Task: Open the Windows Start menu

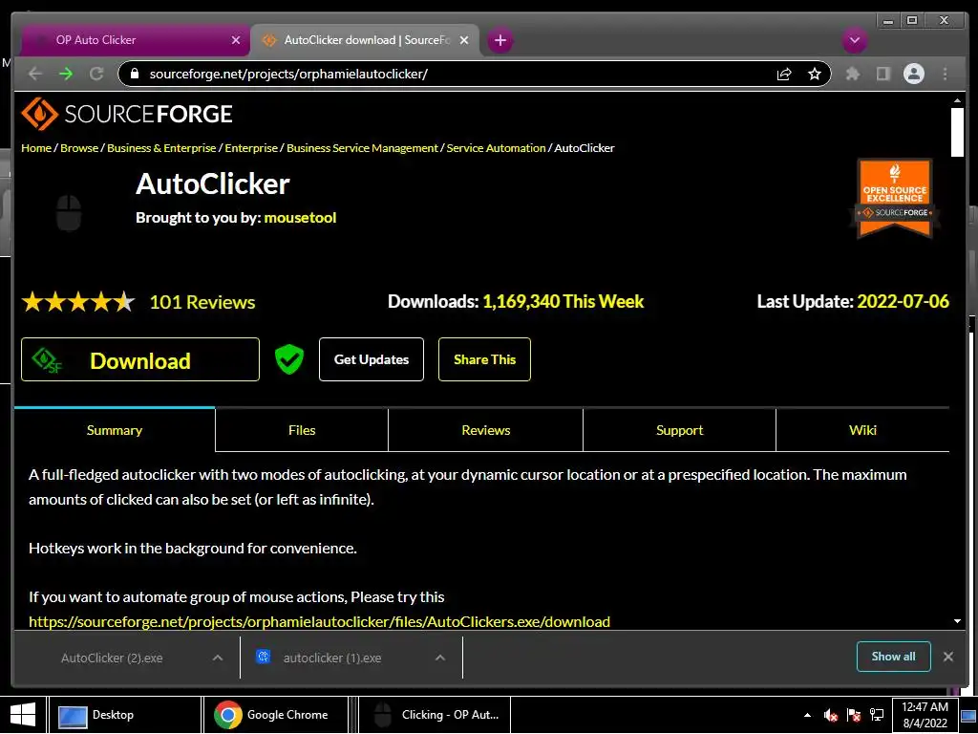Action: click(x=23, y=715)
